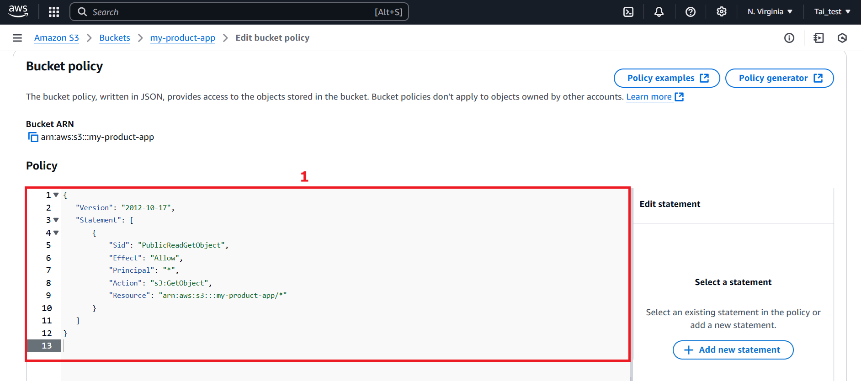Screen dimensions: 861x381
Task: Toggle the hamburger side navigation menu
Action: click(17, 38)
